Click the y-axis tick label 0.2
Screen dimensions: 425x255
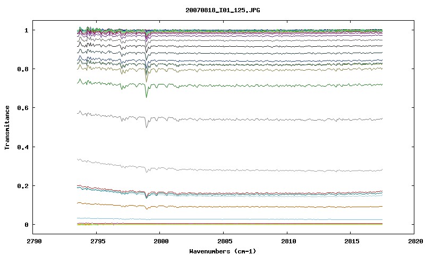(23, 186)
